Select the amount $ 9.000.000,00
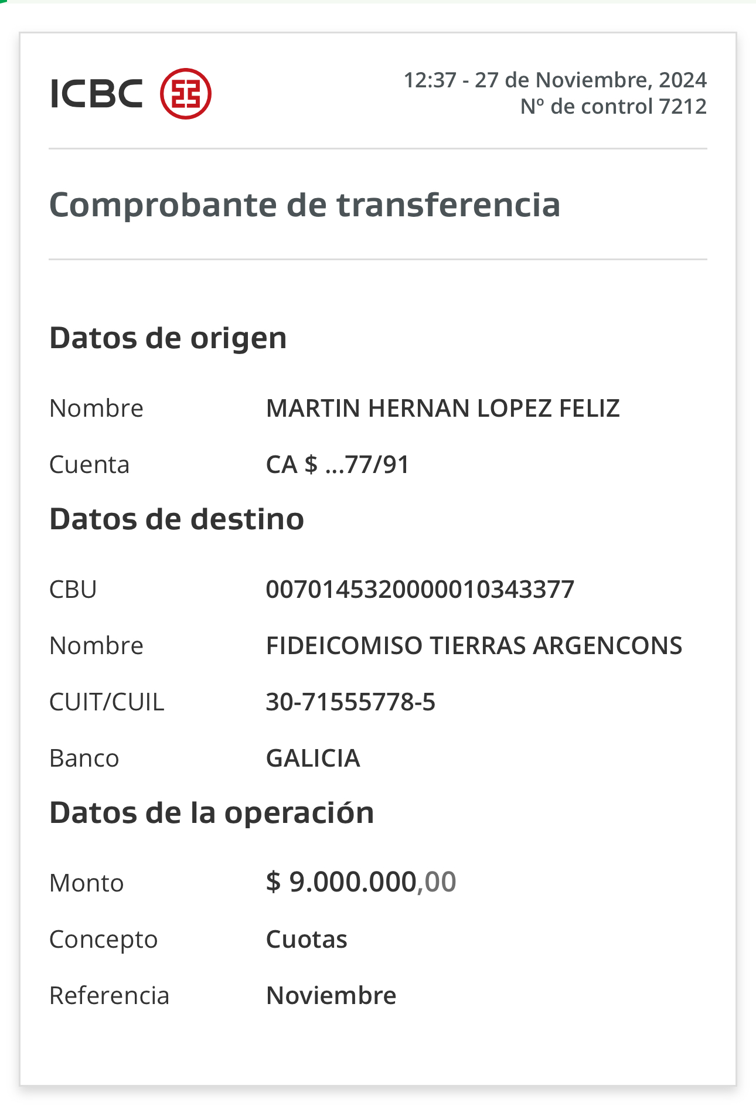The image size is (756, 1116). pos(361,882)
